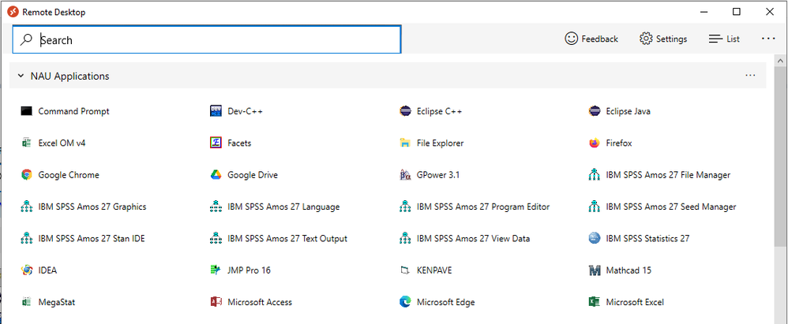Click the scrollbar up arrow

(782, 60)
